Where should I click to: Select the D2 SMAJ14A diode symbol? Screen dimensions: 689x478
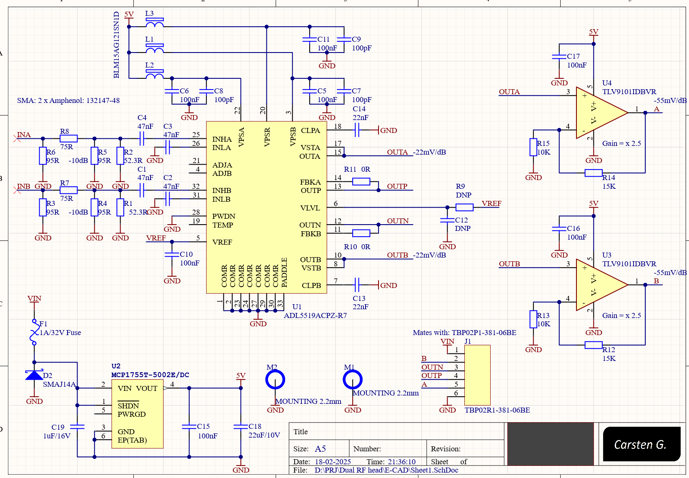click(34, 375)
